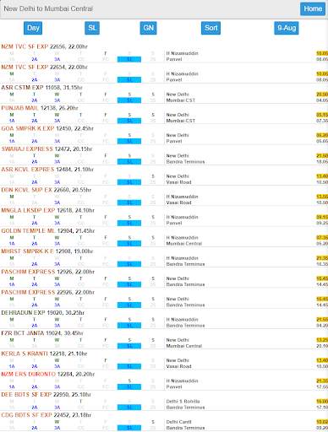Open train NZM TVC SF EXP 22656
This screenshot has width=328, height=432.
pos(44,46)
